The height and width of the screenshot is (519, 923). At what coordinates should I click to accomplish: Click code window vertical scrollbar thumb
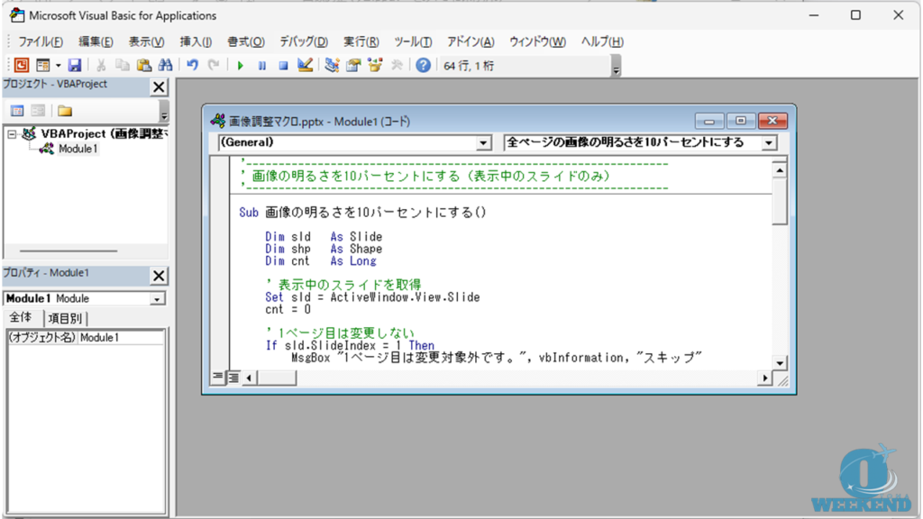point(780,201)
